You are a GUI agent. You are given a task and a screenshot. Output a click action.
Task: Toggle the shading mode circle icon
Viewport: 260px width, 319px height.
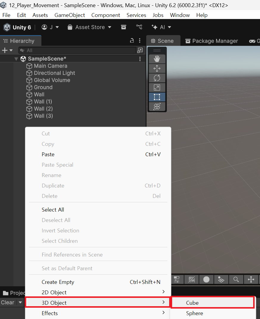pos(206,279)
